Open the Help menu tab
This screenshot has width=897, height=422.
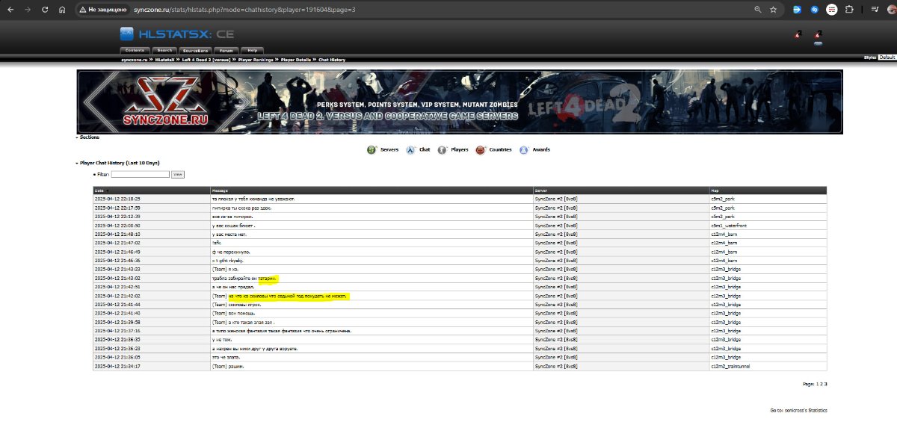(x=252, y=50)
